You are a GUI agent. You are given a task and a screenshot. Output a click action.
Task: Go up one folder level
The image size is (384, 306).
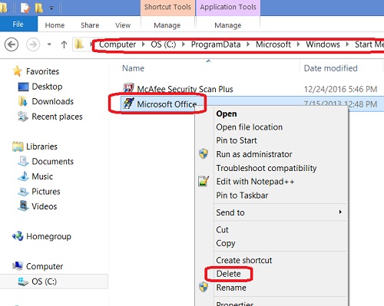[x=64, y=44]
